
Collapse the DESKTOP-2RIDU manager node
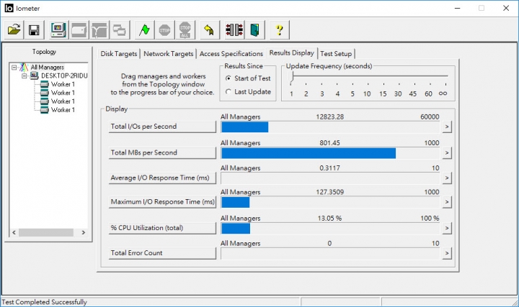click(25, 76)
